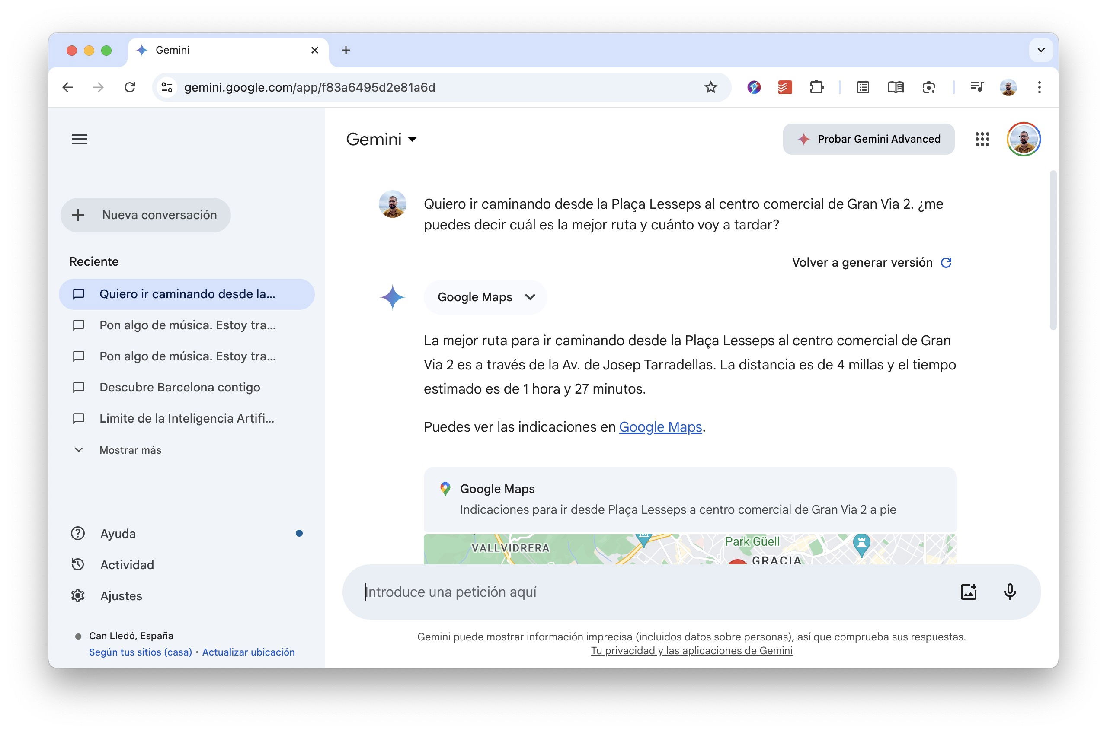Open chat 'Limite de la Inteligencia Artifi...'
The width and height of the screenshot is (1107, 732).
[186, 418]
